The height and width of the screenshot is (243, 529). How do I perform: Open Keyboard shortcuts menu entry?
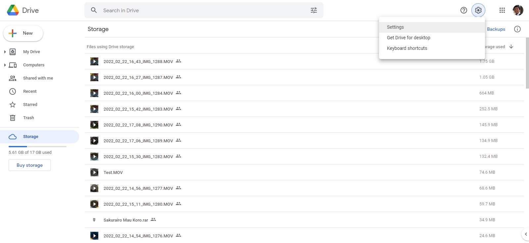[407, 48]
